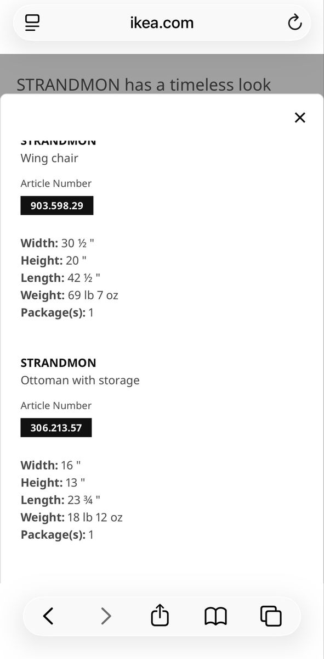Reload the ikea.com page
Screen dimensions: 324x659
(294, 23)
